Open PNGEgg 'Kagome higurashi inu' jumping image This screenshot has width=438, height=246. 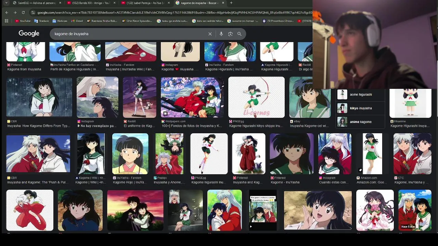tap(209, 154)
